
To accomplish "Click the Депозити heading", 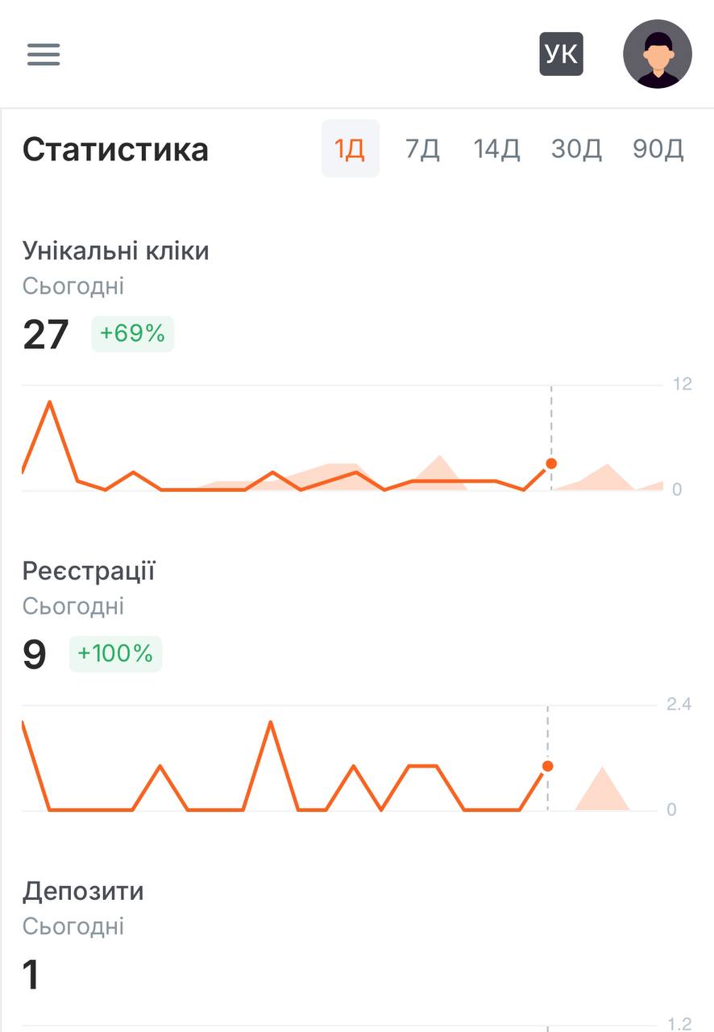I will point(83,891).
